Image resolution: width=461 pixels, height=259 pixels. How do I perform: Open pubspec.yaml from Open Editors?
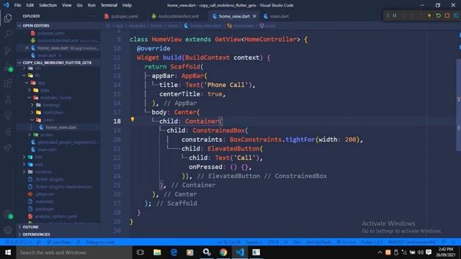(59, 33)
